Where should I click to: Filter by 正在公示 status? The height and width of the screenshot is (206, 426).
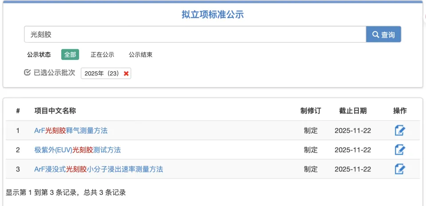tap(103, 54)
